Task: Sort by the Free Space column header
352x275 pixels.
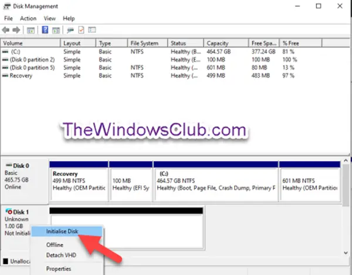Action: pos(264,43)
